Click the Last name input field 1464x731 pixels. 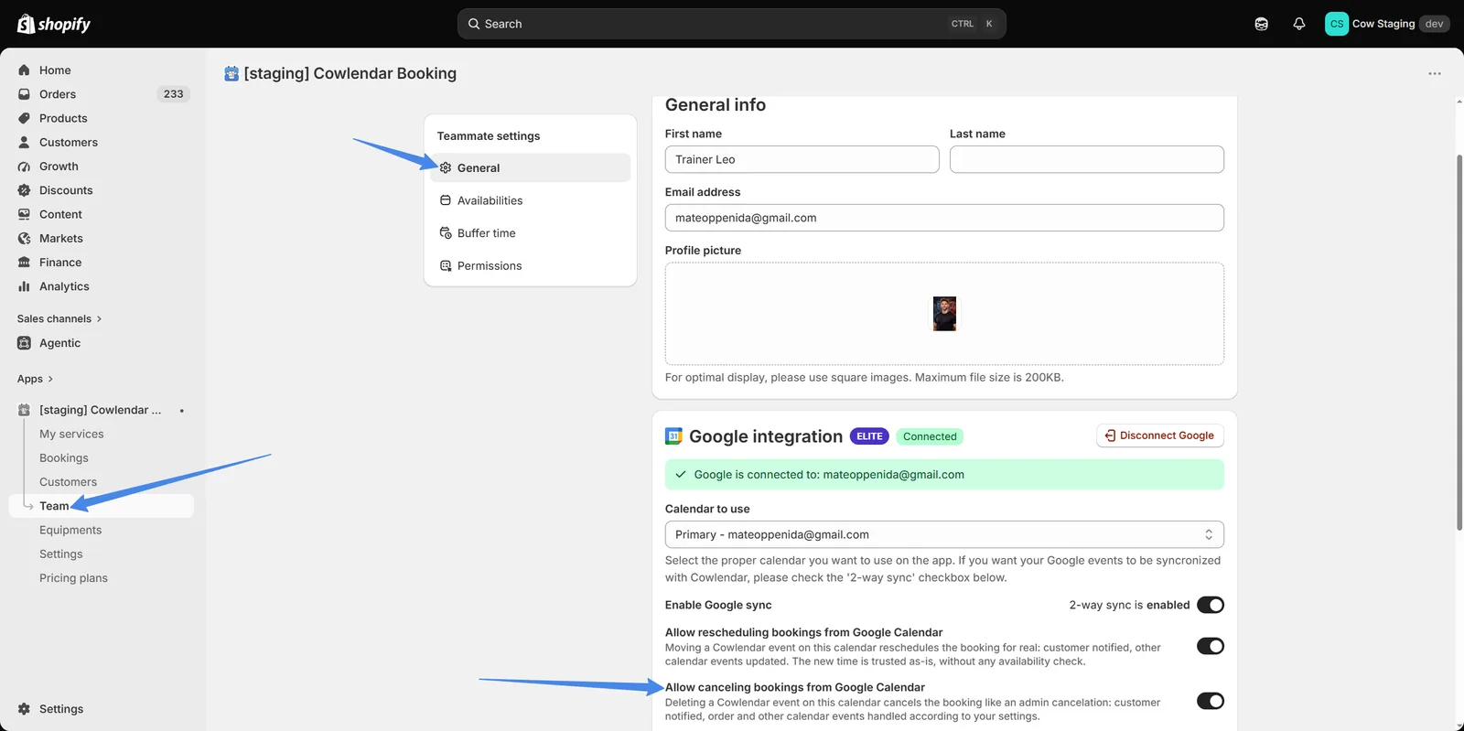1087,159
